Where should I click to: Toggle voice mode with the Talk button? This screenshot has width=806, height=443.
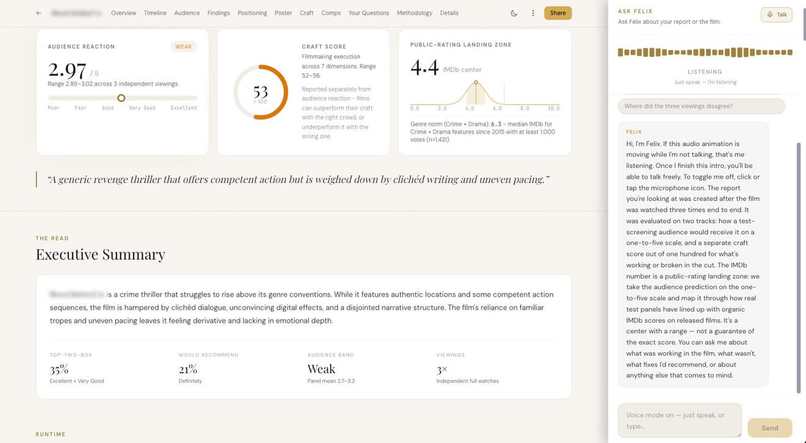[777, 15]
